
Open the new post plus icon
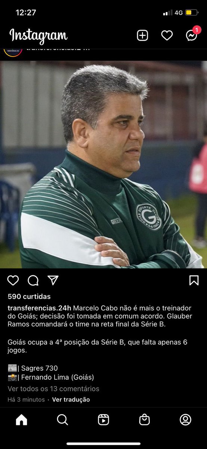point(142,36)
